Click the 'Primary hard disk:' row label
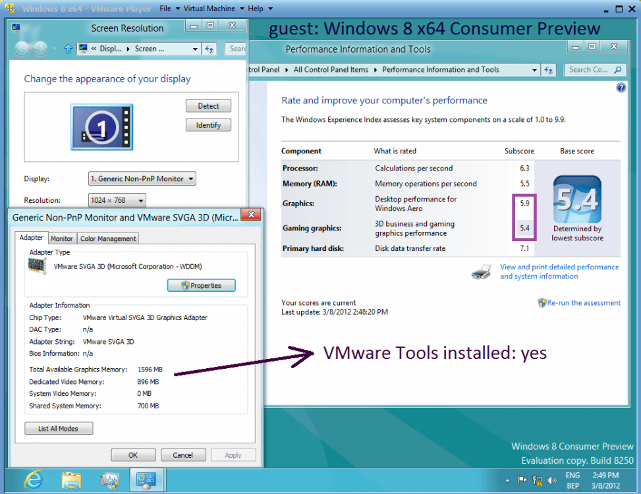This screenshot has height=494, width=641. [x=313, y=248]
